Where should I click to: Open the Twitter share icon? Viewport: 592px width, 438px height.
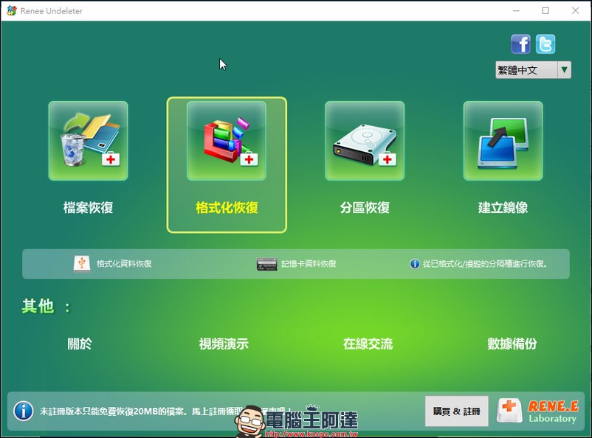545,44
